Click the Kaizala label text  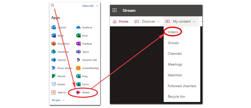(61, 84)
